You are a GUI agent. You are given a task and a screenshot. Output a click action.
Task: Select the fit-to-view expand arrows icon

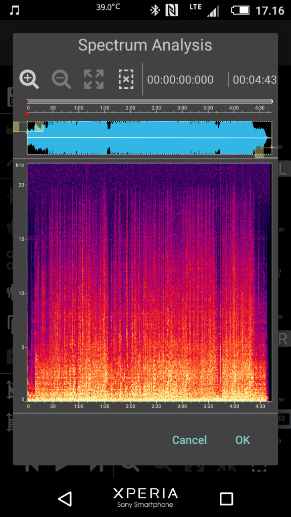pyautogui.click(x=93, y=79)
